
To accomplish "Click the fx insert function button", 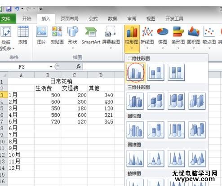I will click(79, 66).
